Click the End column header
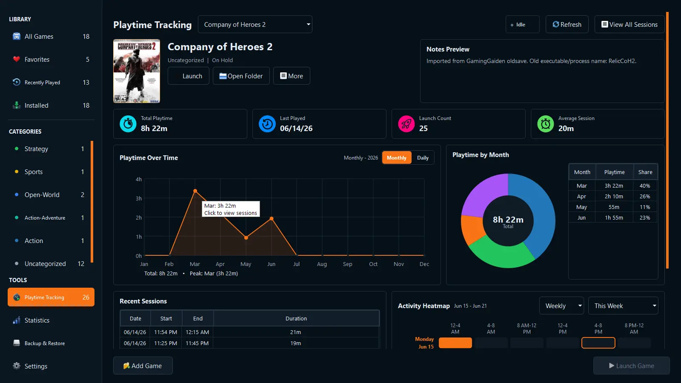The width and height of the screenshot is (681, 383). point(198,318)
